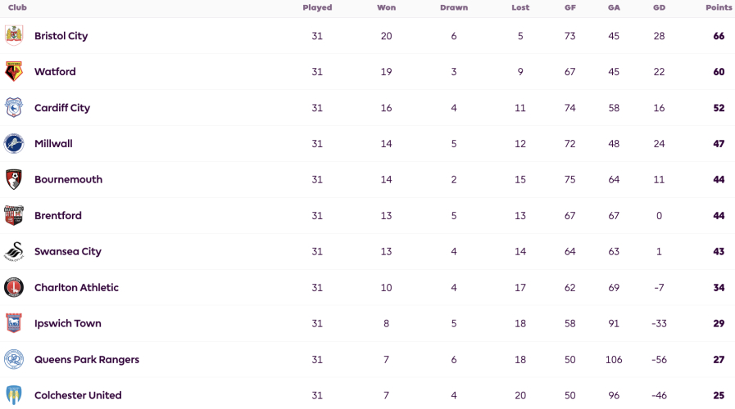
Task: Click the GD column header
Action: (x=659, y=7)
